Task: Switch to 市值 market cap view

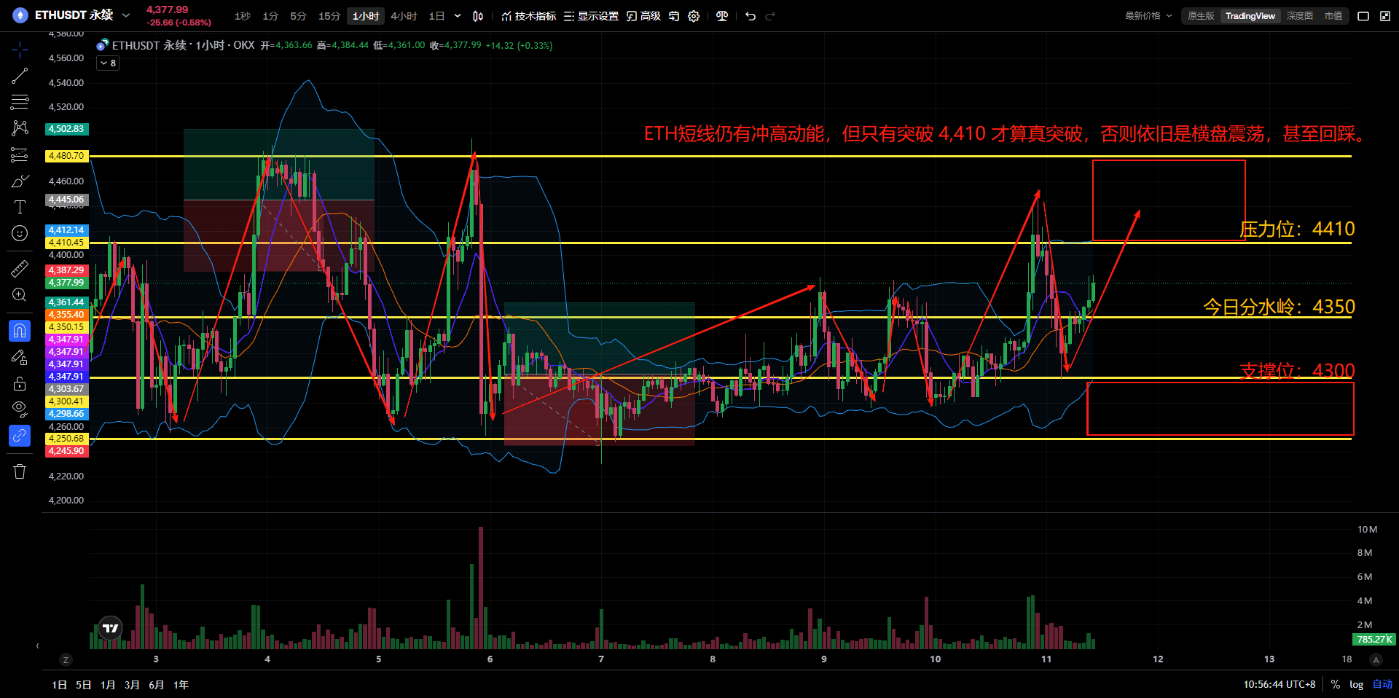Action: pyautogui.click(x=1333, y=16)
